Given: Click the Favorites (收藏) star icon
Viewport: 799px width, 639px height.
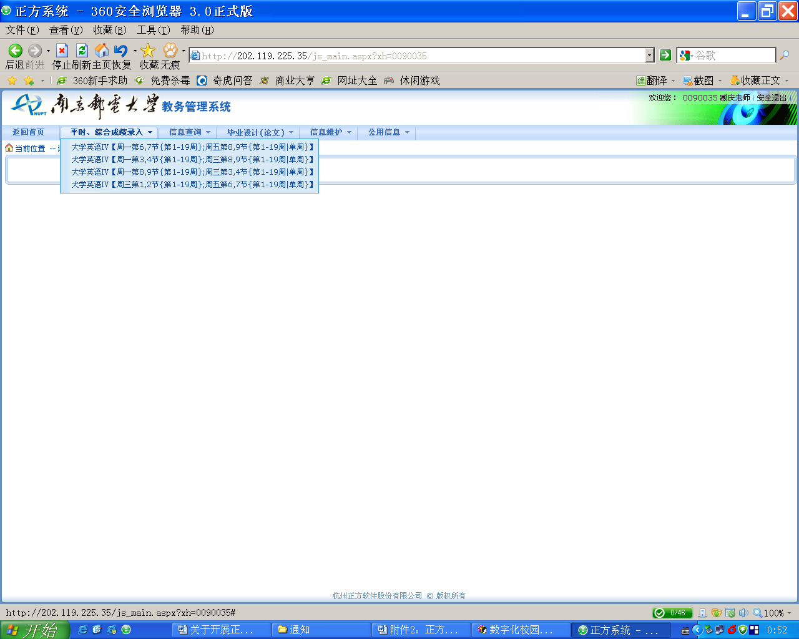Looking at the screenshot, I should pyautogui.click(x=148, y=51).
